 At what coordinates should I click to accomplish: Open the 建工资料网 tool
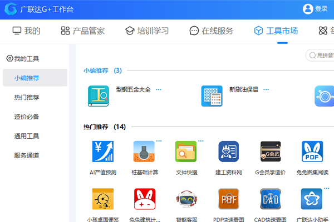click(x=229, y=152)
